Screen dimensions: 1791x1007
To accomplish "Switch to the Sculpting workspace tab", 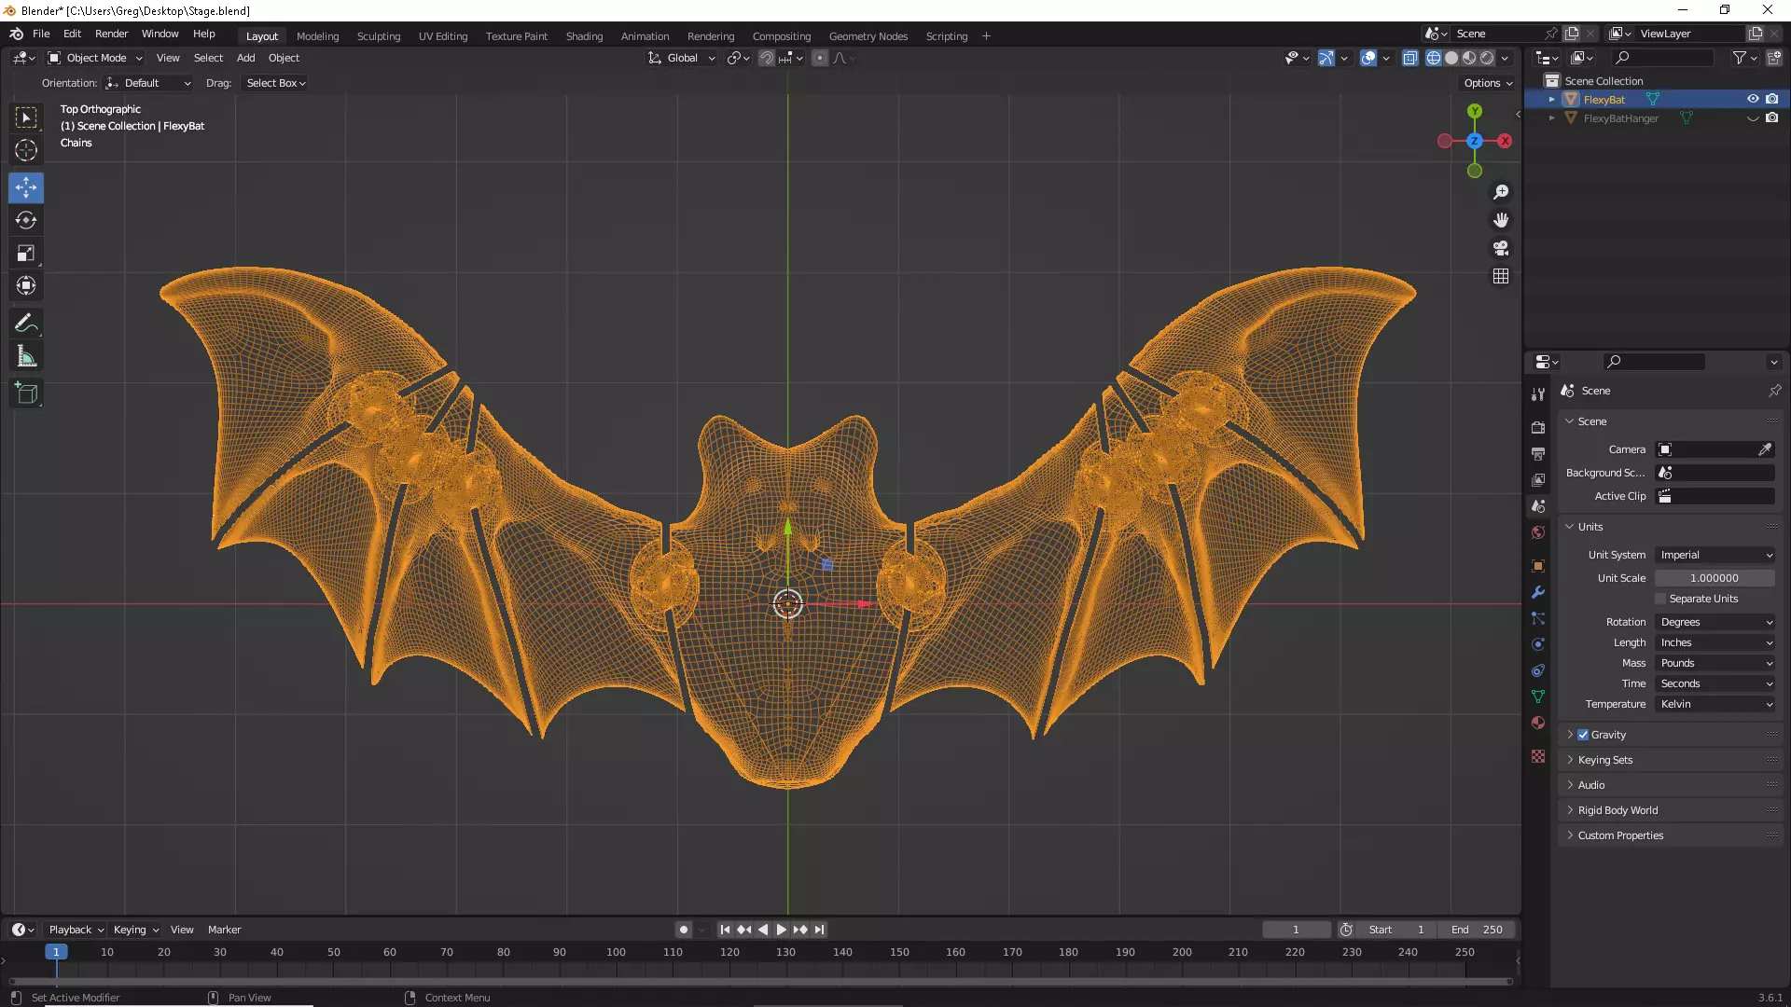I will [x=379, y=36].
